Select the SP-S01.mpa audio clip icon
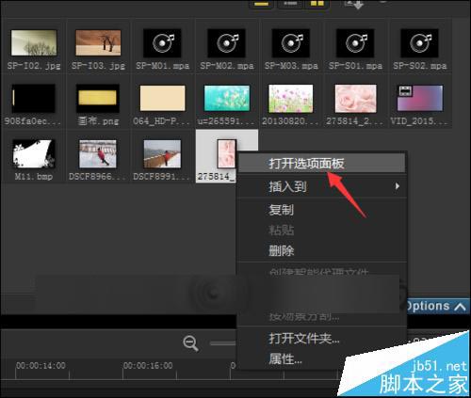 tap(355, 43)
